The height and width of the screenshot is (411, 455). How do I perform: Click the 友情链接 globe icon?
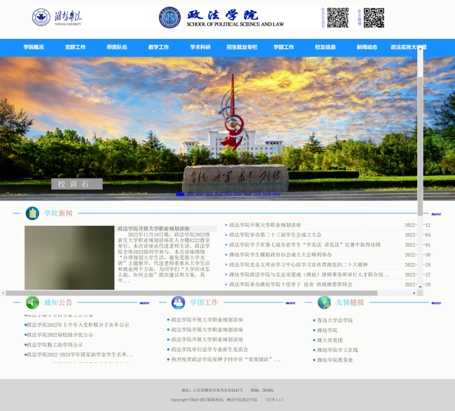(324, 302)
